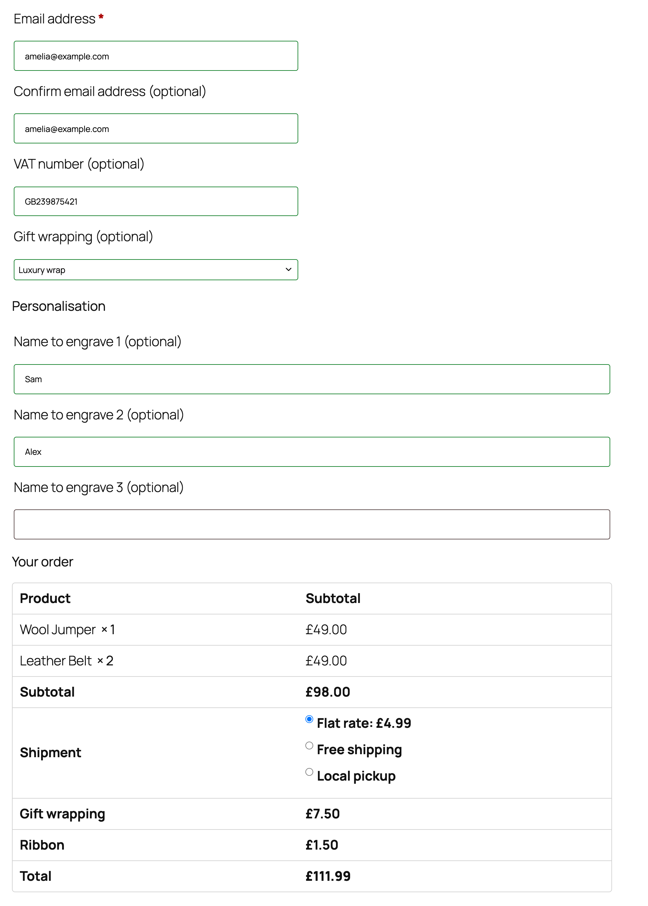Click the Personalisation section heading

point(59,306)
